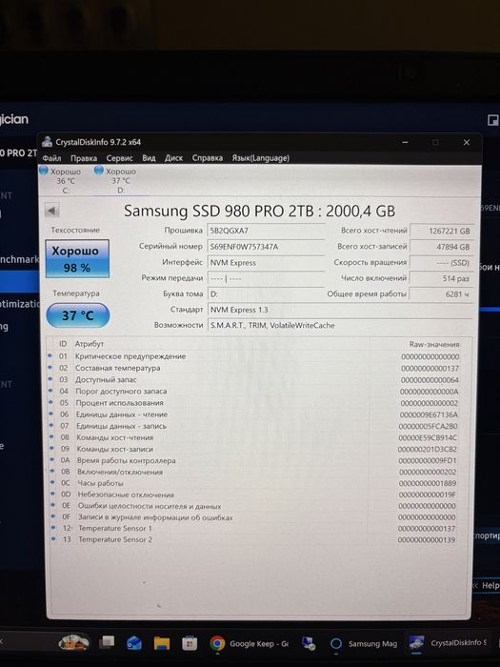This screenshot has width=500, height=667.
Task: Open the Сервис menu
Action: pos(119,158)
